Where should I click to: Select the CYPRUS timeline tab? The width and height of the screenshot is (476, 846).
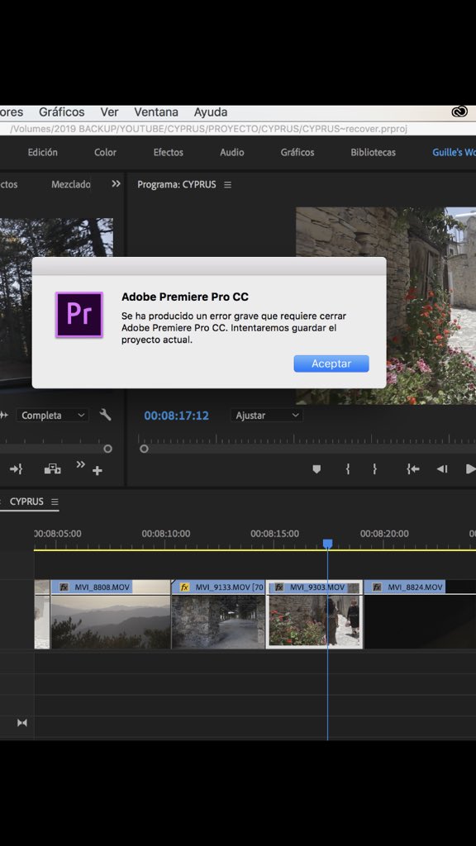click(26, 501)
